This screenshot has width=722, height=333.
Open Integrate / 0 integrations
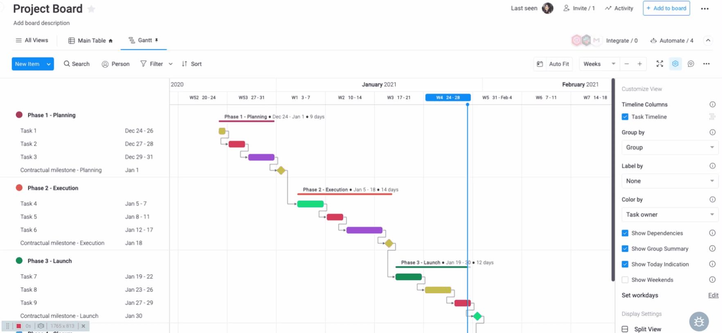[621, 41]
